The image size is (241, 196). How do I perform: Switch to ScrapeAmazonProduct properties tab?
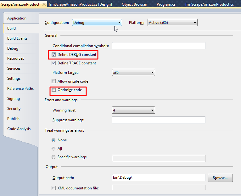tap(20, 4)
